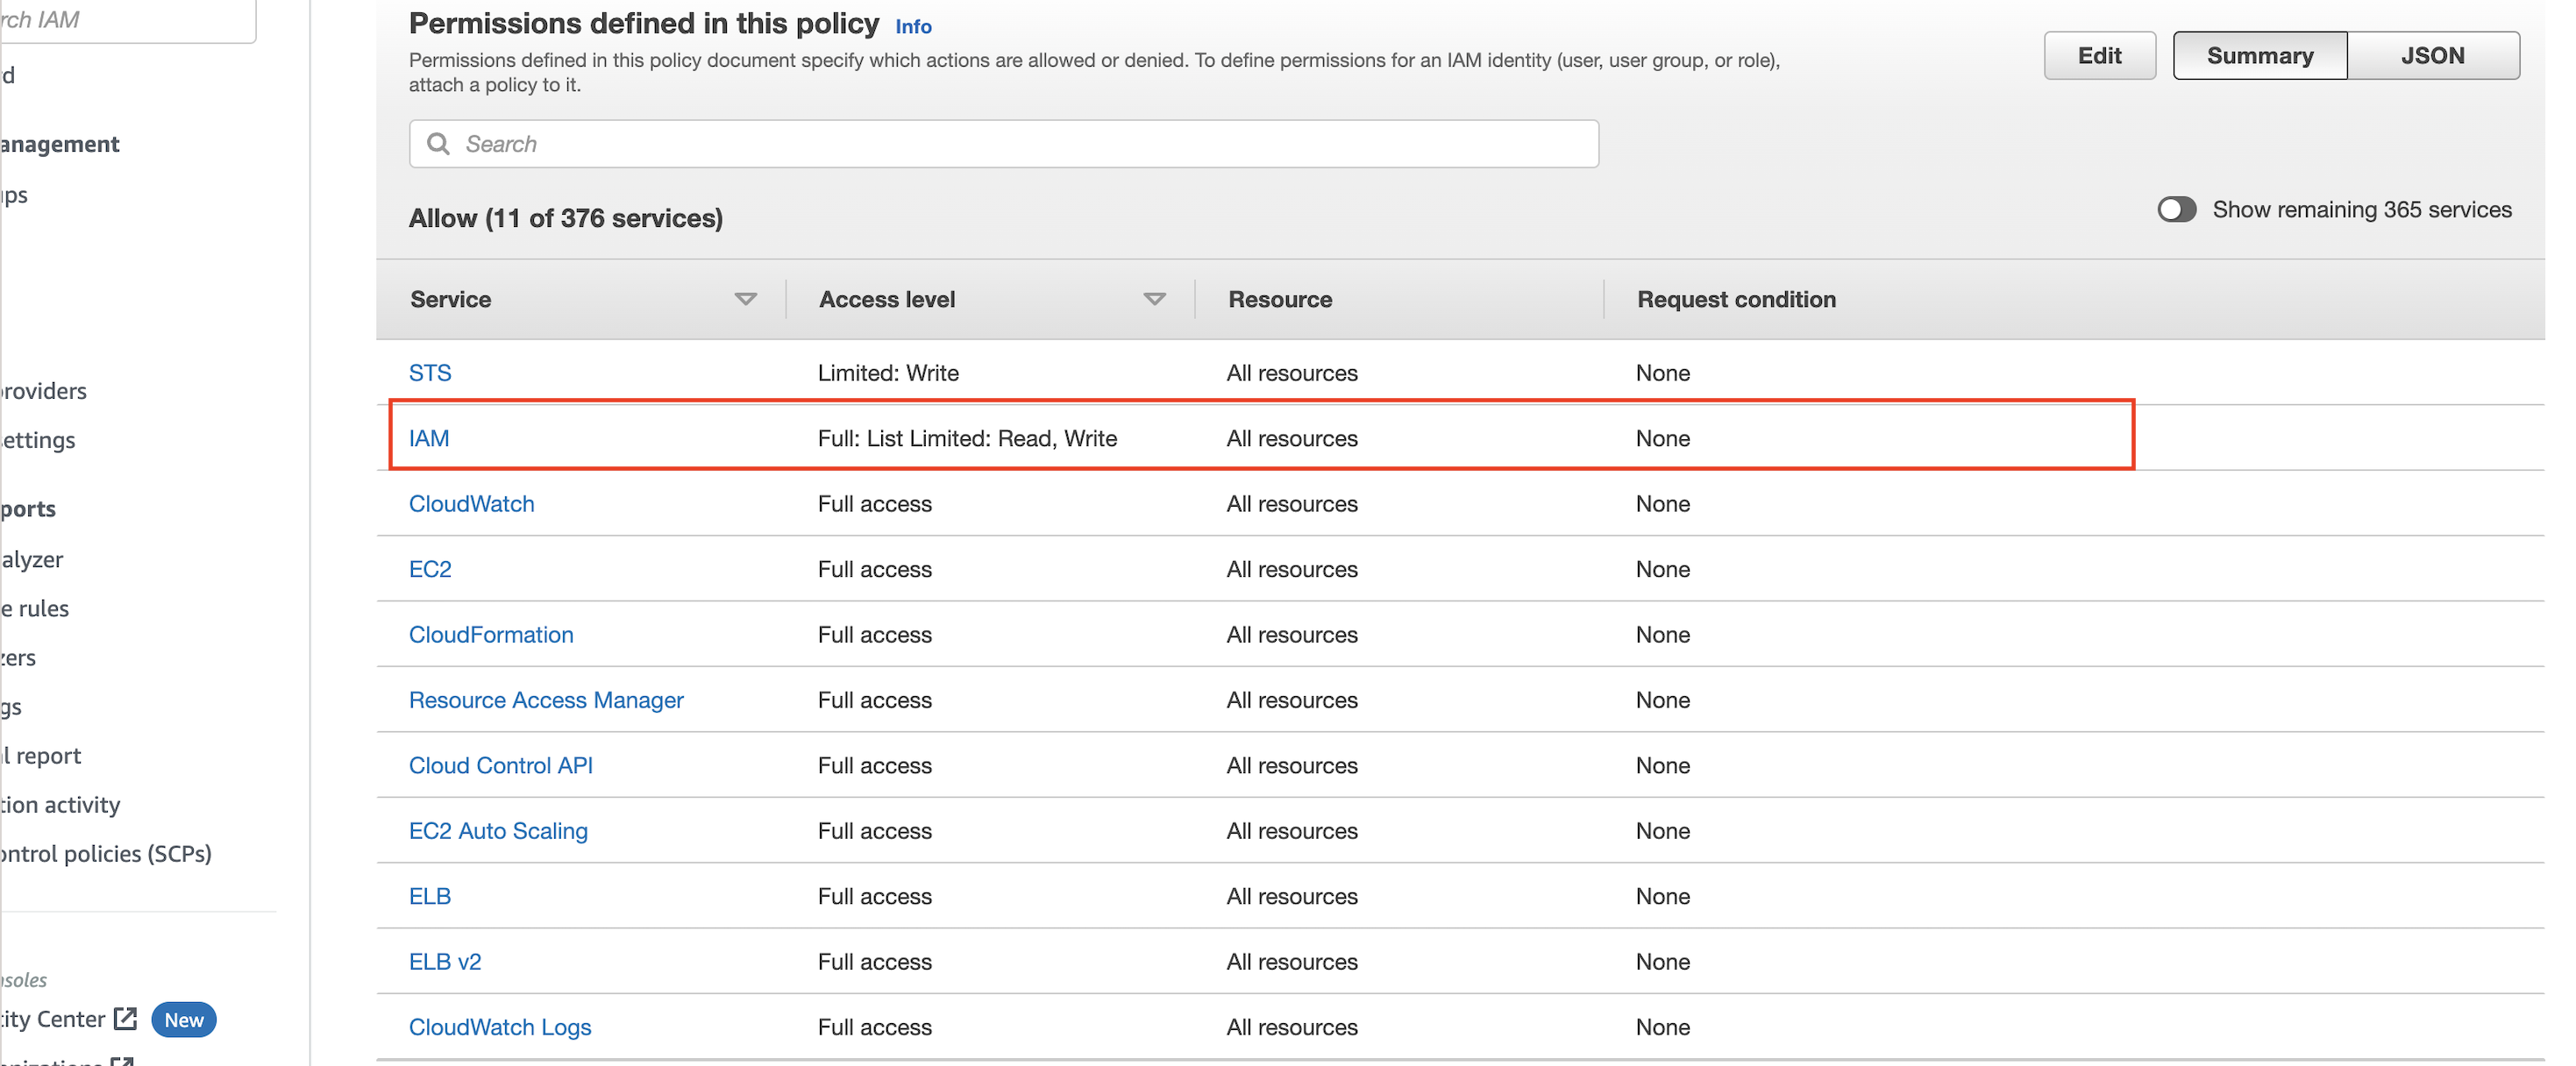
Task: Open the Organization activity sidebar item
Action: (60, 804)
